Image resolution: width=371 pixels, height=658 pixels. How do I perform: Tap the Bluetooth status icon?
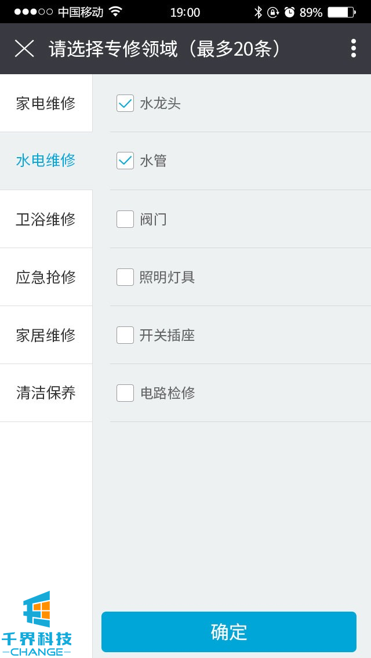coord(258,12)
